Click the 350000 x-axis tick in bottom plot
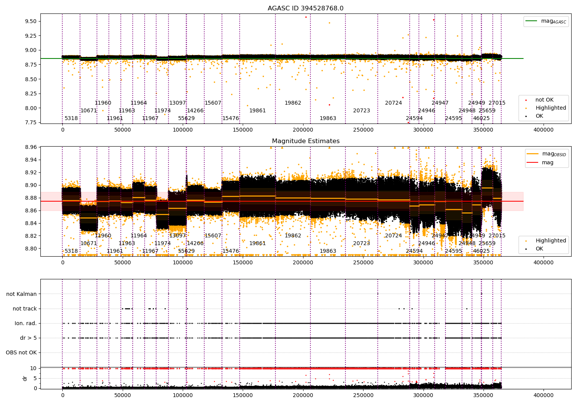This screenshot has width=577, height=404. pos(484,395)
